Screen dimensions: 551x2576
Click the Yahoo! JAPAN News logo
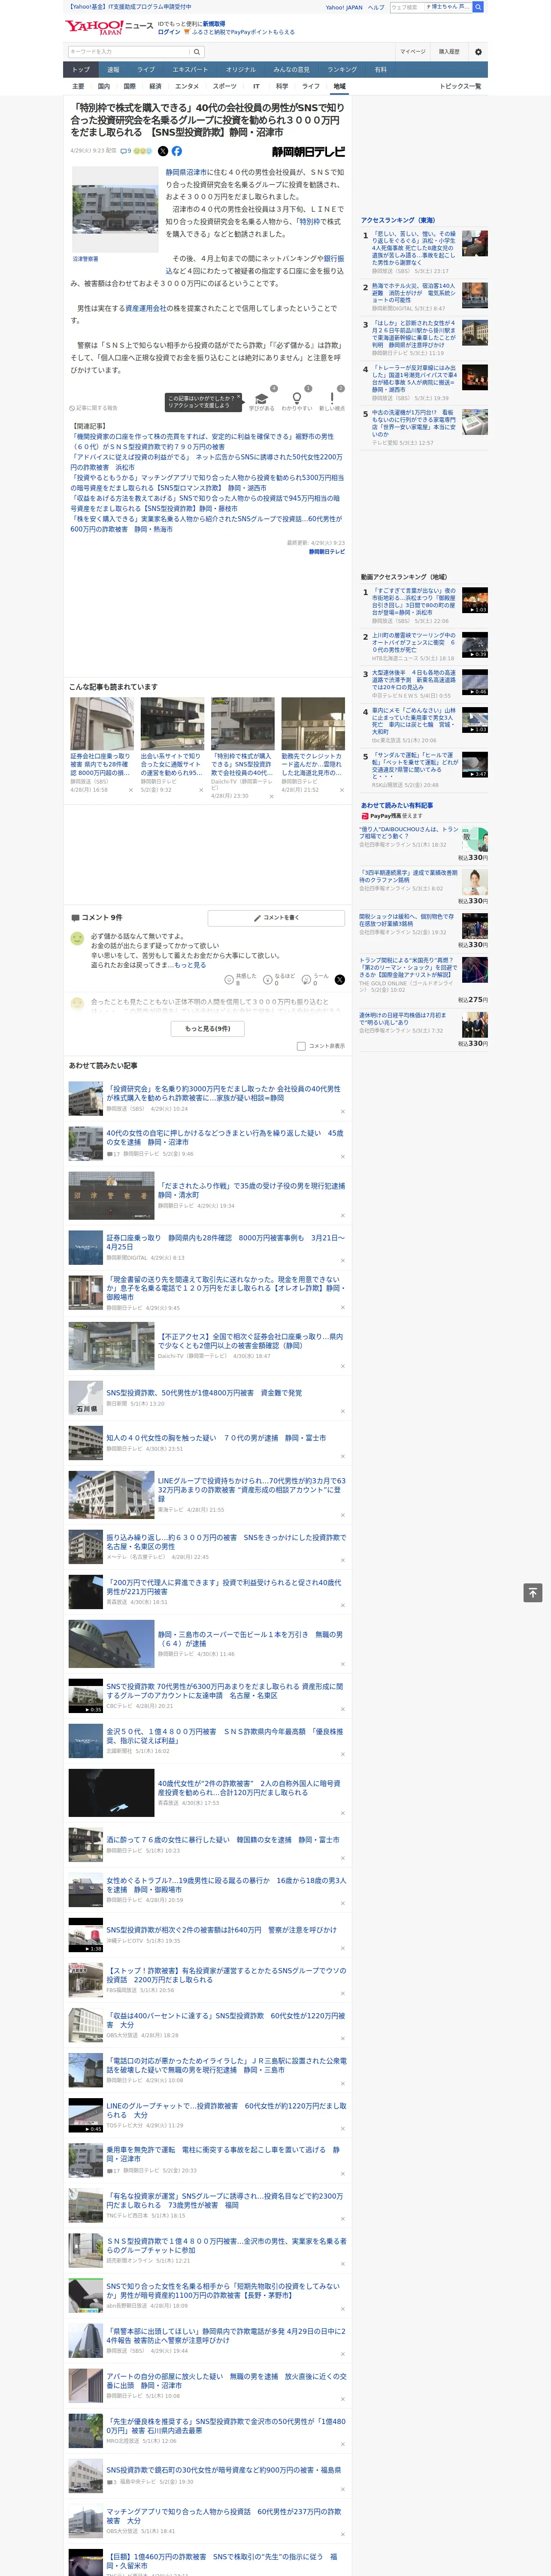coord(109,27)
